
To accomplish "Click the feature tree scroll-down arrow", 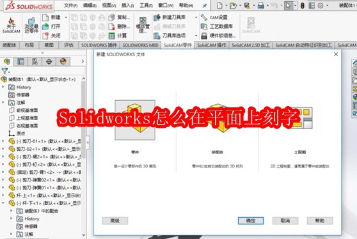I will click(84, 235).
